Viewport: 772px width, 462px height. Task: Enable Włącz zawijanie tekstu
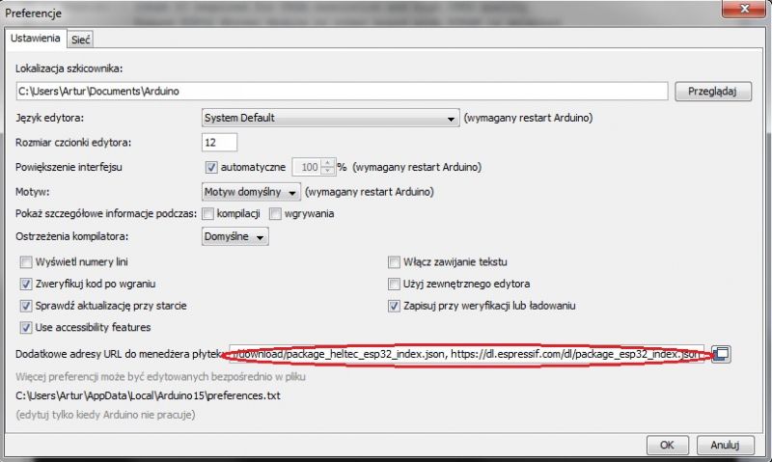point(394,261)
